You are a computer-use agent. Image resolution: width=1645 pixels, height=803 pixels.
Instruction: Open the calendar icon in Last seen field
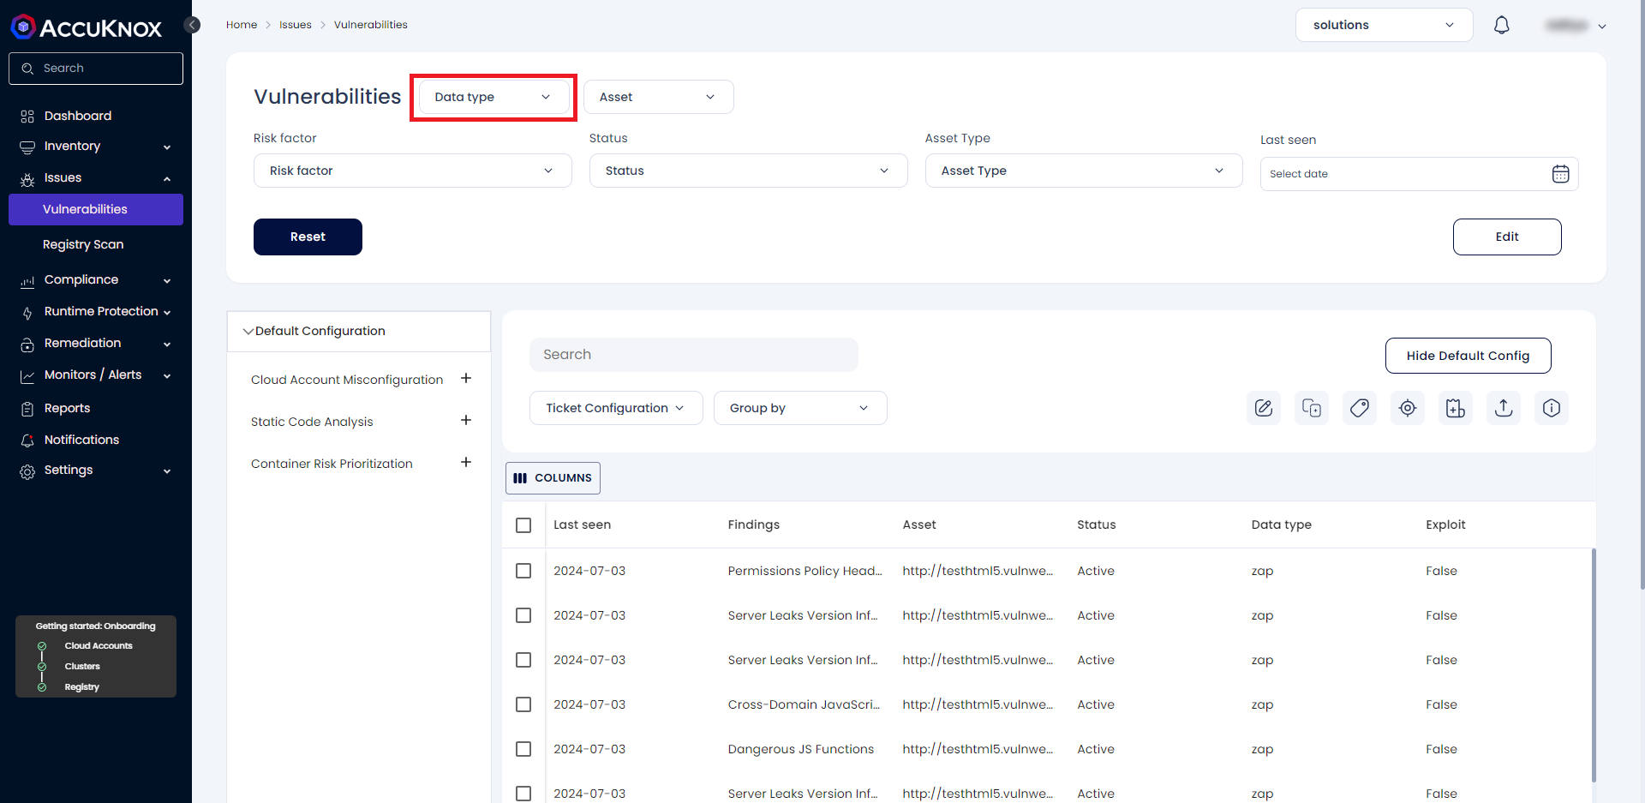click(x=1561, y=173)
